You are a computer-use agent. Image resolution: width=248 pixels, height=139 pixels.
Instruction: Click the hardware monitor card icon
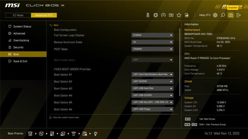tap(171, 15)
